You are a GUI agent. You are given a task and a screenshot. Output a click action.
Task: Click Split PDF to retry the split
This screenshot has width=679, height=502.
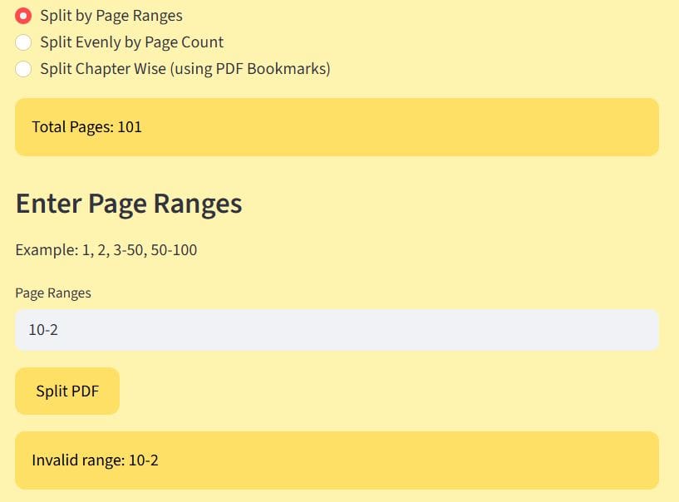coord(66,391)
